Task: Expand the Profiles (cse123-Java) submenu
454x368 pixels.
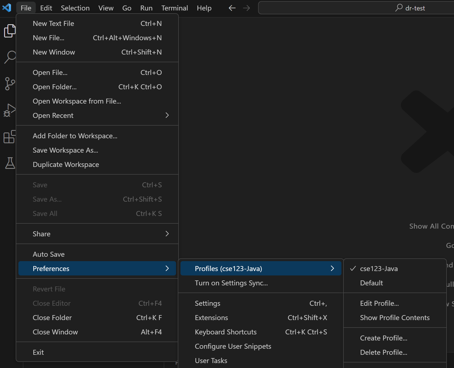Action: coord(228,268)
